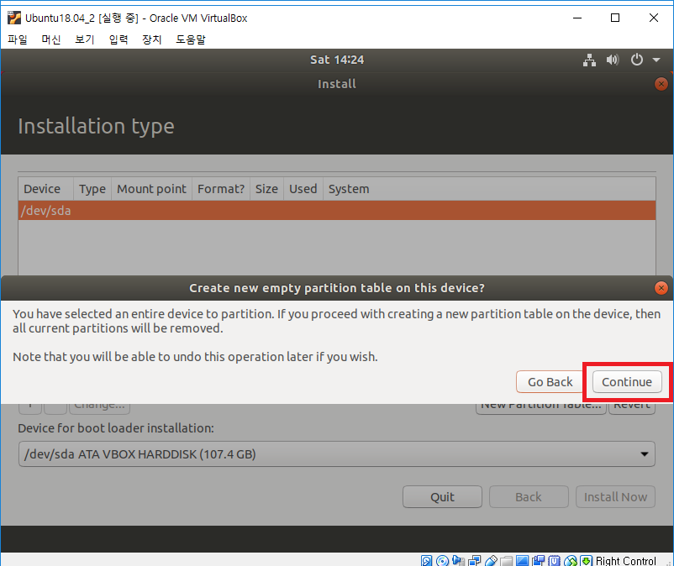This screenshot has height=566, width=674.
Task: Click the VirtualBox app icon in title bar
Action: pyautogui.click(x=14, y=18)
